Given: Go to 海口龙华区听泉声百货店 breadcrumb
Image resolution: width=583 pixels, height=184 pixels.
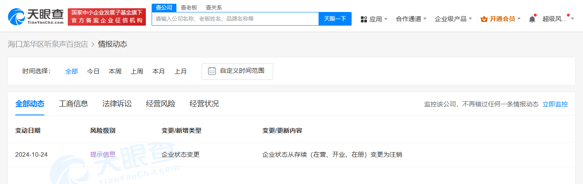Looking at the screenshot, I should pos(48,44).
